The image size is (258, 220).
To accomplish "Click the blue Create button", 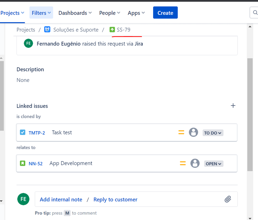I will [x=165, y=12].
